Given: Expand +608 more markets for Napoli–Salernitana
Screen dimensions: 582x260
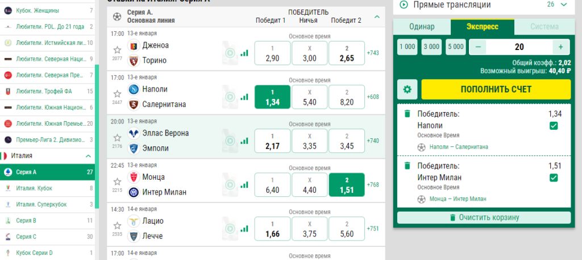Looking at the screenshot, I should click(x=373, y=97).
